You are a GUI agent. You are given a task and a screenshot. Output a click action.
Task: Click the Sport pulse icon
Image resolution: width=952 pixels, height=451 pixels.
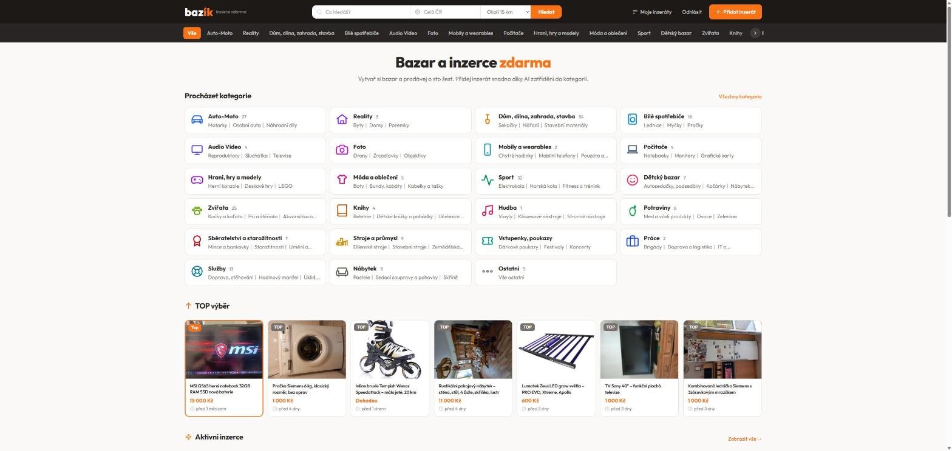487,180
